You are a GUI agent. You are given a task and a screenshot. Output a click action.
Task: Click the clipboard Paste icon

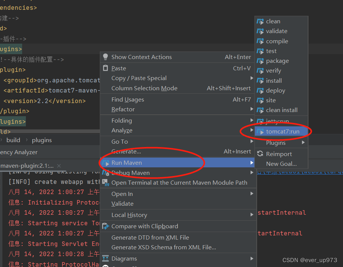click(x=105, y=68)
